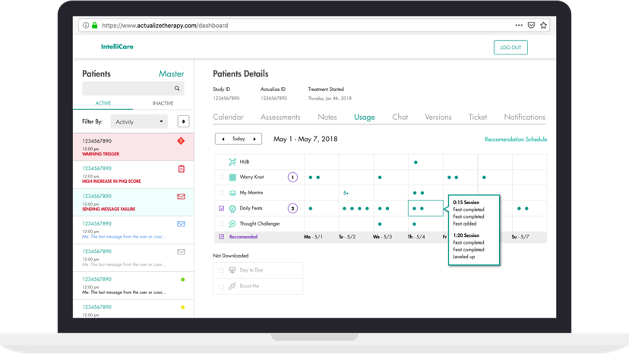Toggle the Day to Day checkbox
The width and height of the screenshot is (629, 354).
point(221,270)
